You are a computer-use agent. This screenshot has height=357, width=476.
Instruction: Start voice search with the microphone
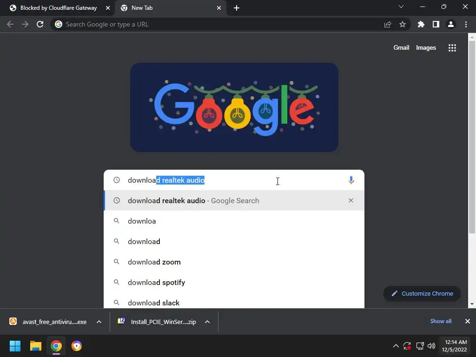point(351,180)
